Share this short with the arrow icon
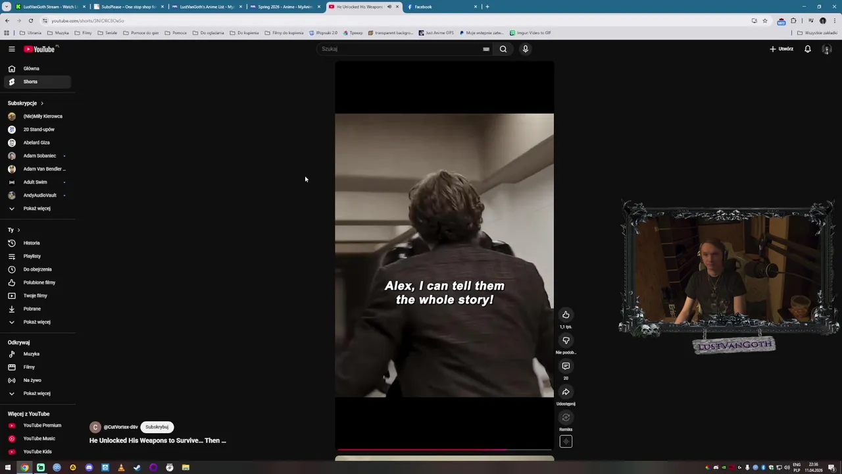This screenshot has width=842, height=474. 566,392
